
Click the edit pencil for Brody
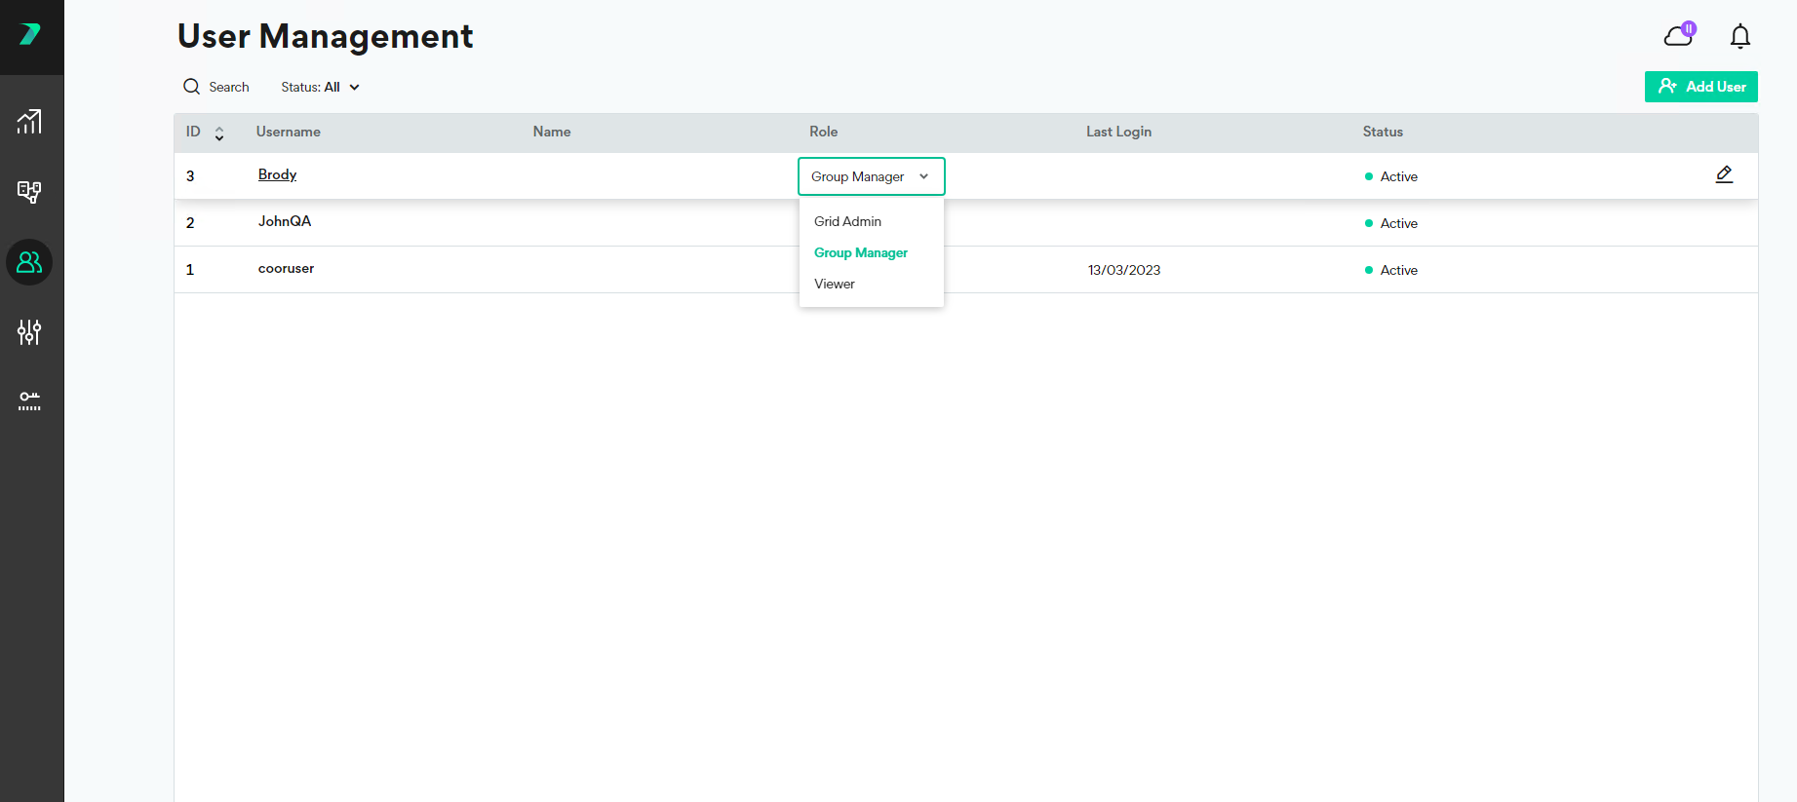[x=1724, y=174]
